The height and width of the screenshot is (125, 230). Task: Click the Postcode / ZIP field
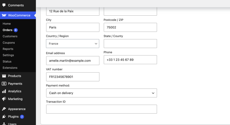130,27
